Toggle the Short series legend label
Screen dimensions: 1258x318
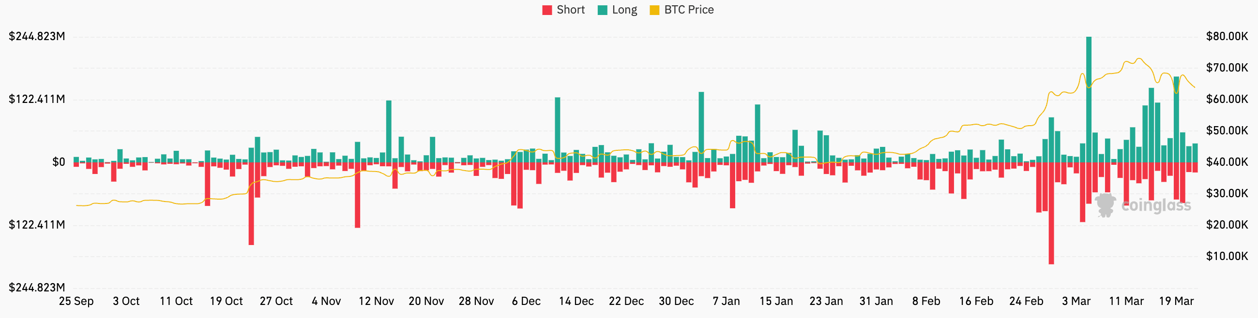[570, 10]
